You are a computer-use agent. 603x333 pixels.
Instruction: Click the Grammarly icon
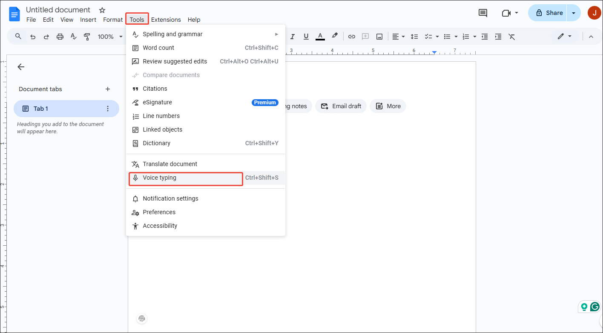pyautogui.click(x=595, y=307)
